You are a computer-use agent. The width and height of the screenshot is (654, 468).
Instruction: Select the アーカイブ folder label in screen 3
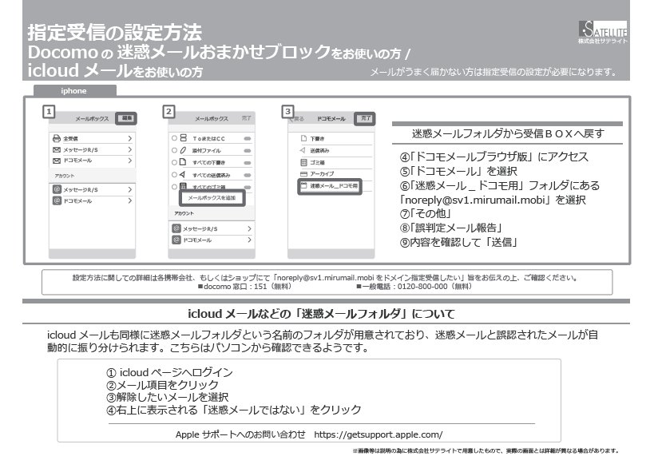(x=322, y=174)
